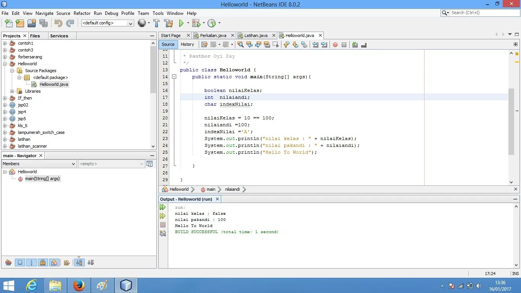Click the Last Edit icon in editor toolbar
Image resolution: width=521 pixels, height=293 pixels.
click(204, 45)
